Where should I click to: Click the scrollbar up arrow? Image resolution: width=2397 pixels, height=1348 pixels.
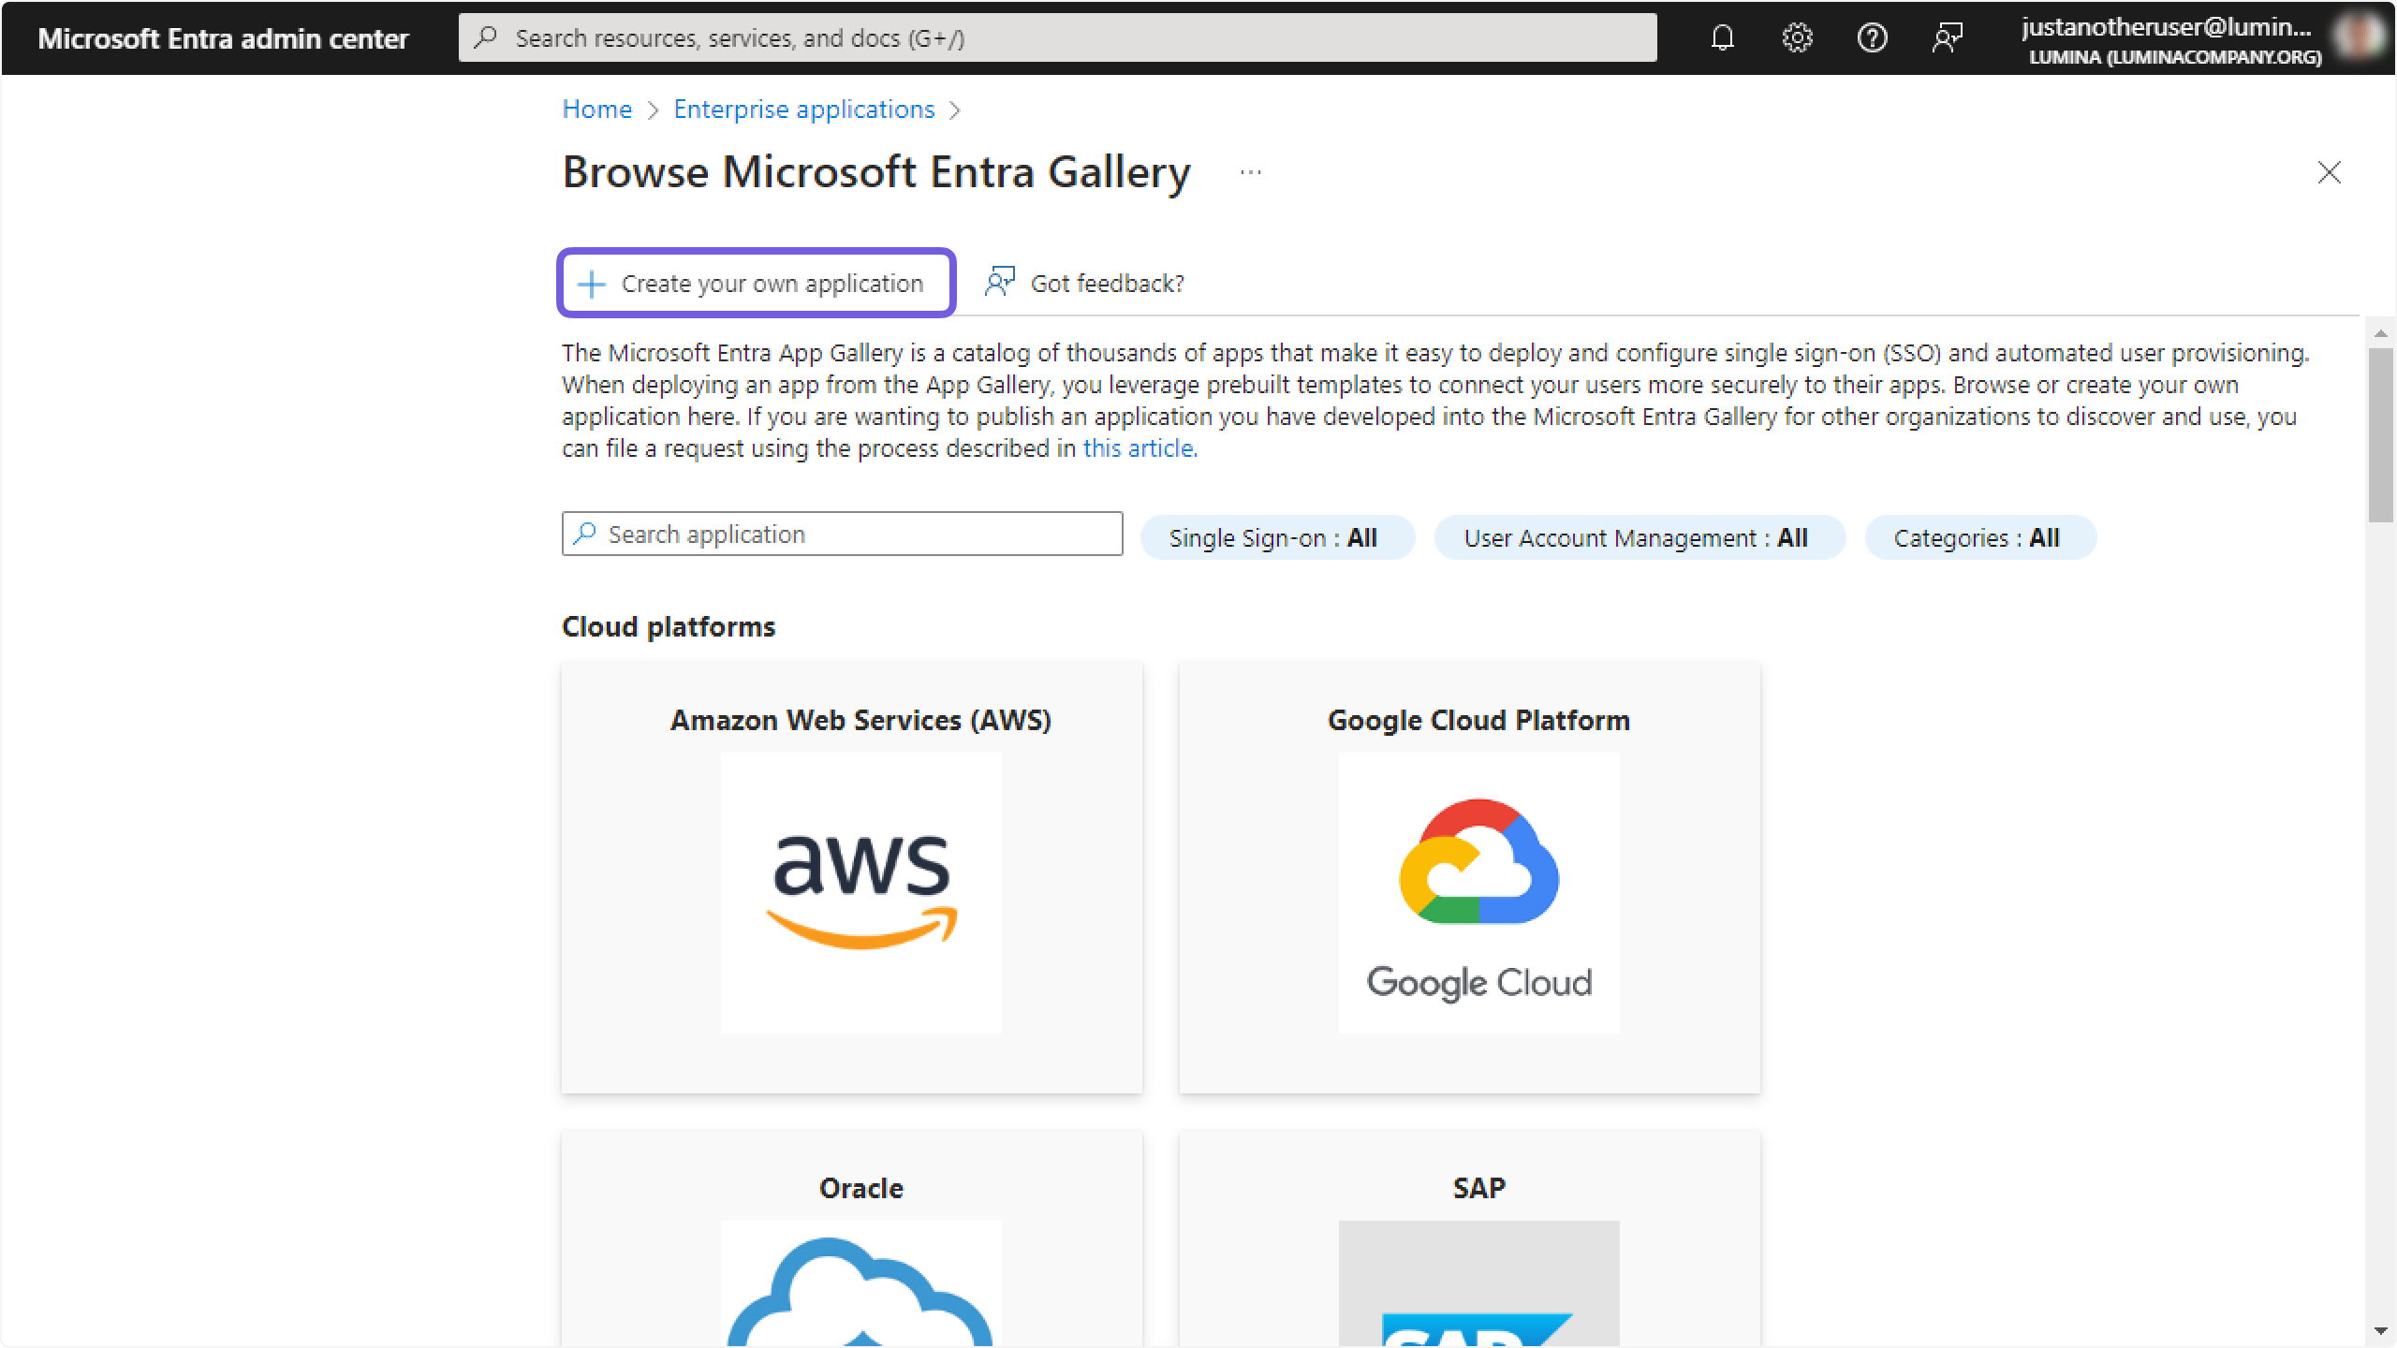[2380, 333]
